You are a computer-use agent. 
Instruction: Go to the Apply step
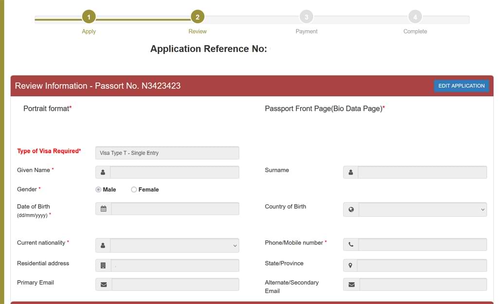89,16
